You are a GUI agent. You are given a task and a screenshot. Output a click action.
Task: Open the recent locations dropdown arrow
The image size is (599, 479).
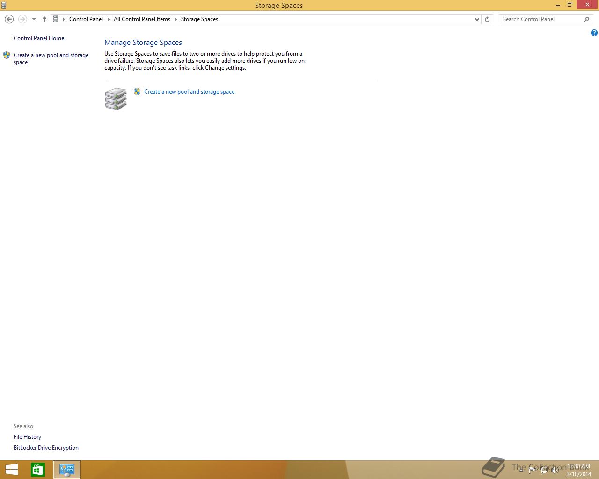pyautogui.click(x=34, y=19)
